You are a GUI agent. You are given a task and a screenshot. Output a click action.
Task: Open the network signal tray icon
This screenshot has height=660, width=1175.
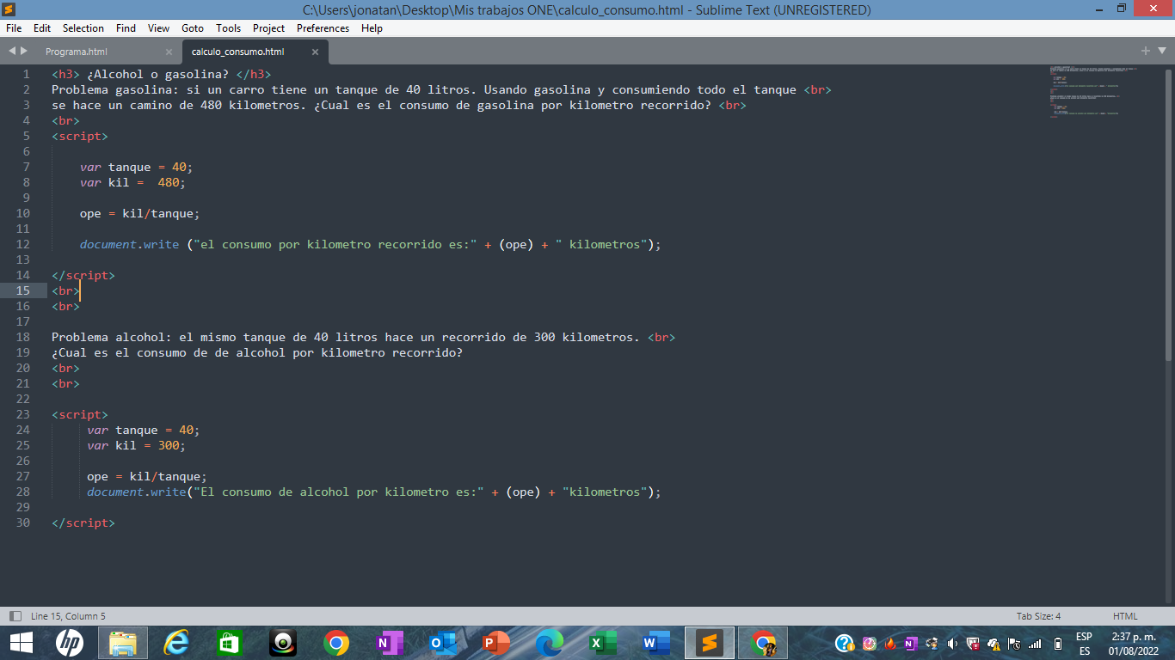click(x=1035, y=644)
